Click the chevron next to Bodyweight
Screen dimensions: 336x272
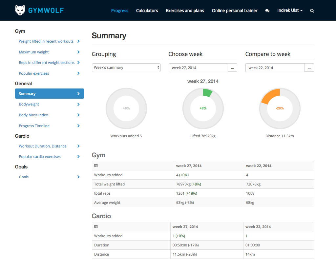[x=78, y=104]
